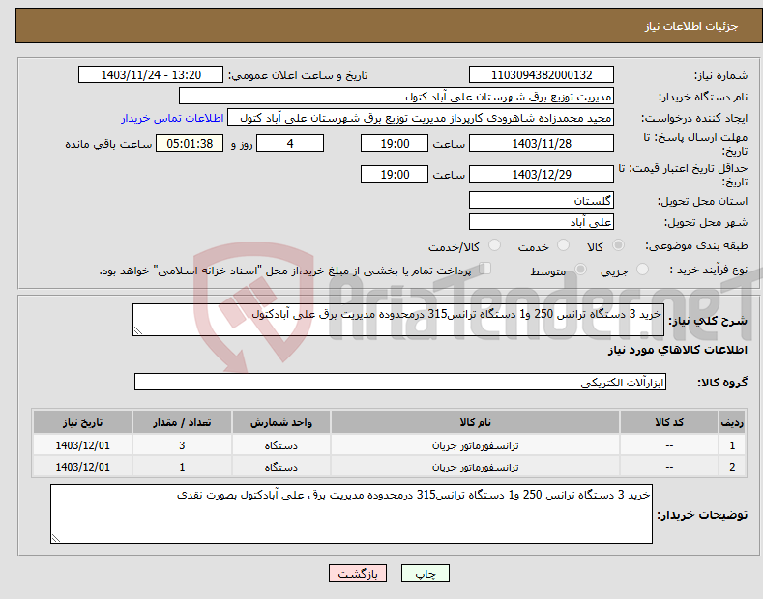The height and width of the screenshot is (599, 763).
Task: Click the need number field 1103094382000132
Action: click(542, 75)
